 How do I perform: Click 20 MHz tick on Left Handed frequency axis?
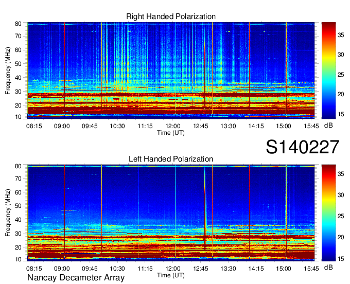point(18,247)
